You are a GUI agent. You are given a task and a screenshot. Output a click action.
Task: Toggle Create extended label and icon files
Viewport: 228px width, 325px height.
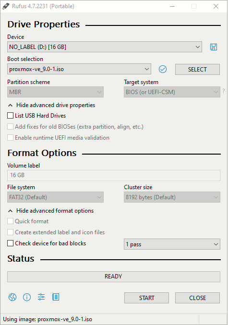[x=11, y=232]
